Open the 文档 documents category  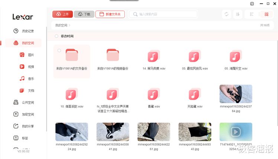pyautogui.click(x=27, y=90)
